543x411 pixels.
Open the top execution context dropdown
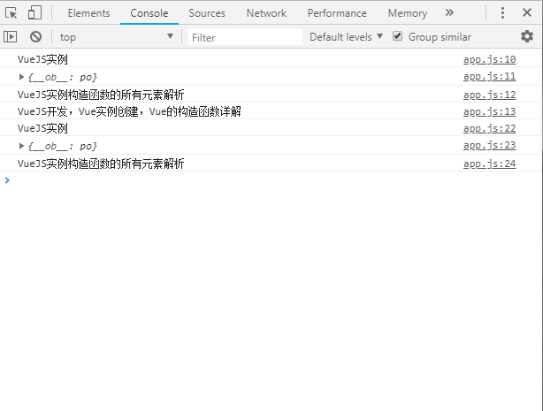click(x=117, y=37)
